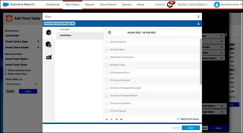
Task: Jump to the last page of filter items
Action: [121, 119]
